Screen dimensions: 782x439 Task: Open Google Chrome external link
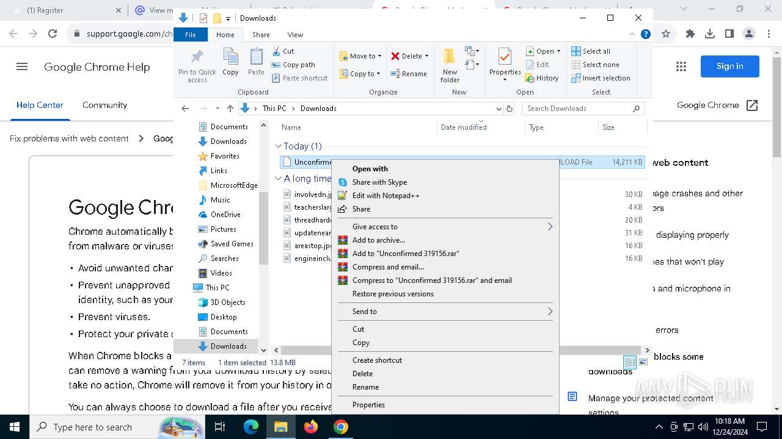click(x=717, y=105)
